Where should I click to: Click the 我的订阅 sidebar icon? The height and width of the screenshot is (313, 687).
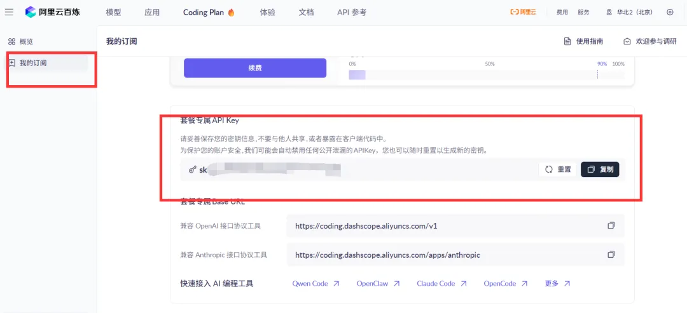tap(12, 63)
